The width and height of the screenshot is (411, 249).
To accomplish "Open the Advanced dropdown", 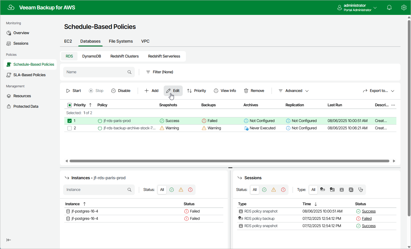I will [x=293, y=91].
